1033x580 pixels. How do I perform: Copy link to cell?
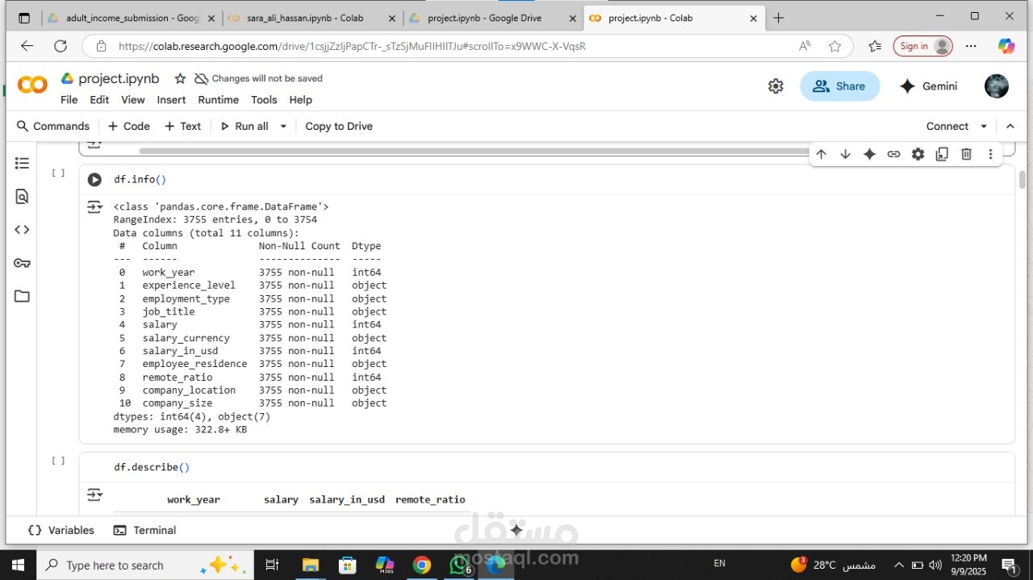click(x=893, y=154)
